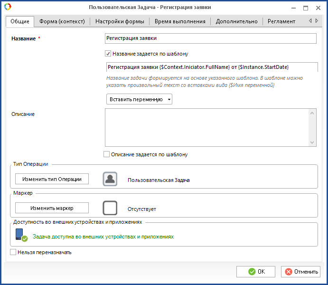Enable "Описание задается по шаблону" checkbox

tap(107, 154)
